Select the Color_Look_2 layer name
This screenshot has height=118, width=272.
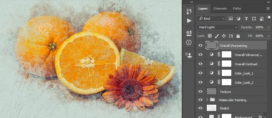244,83
